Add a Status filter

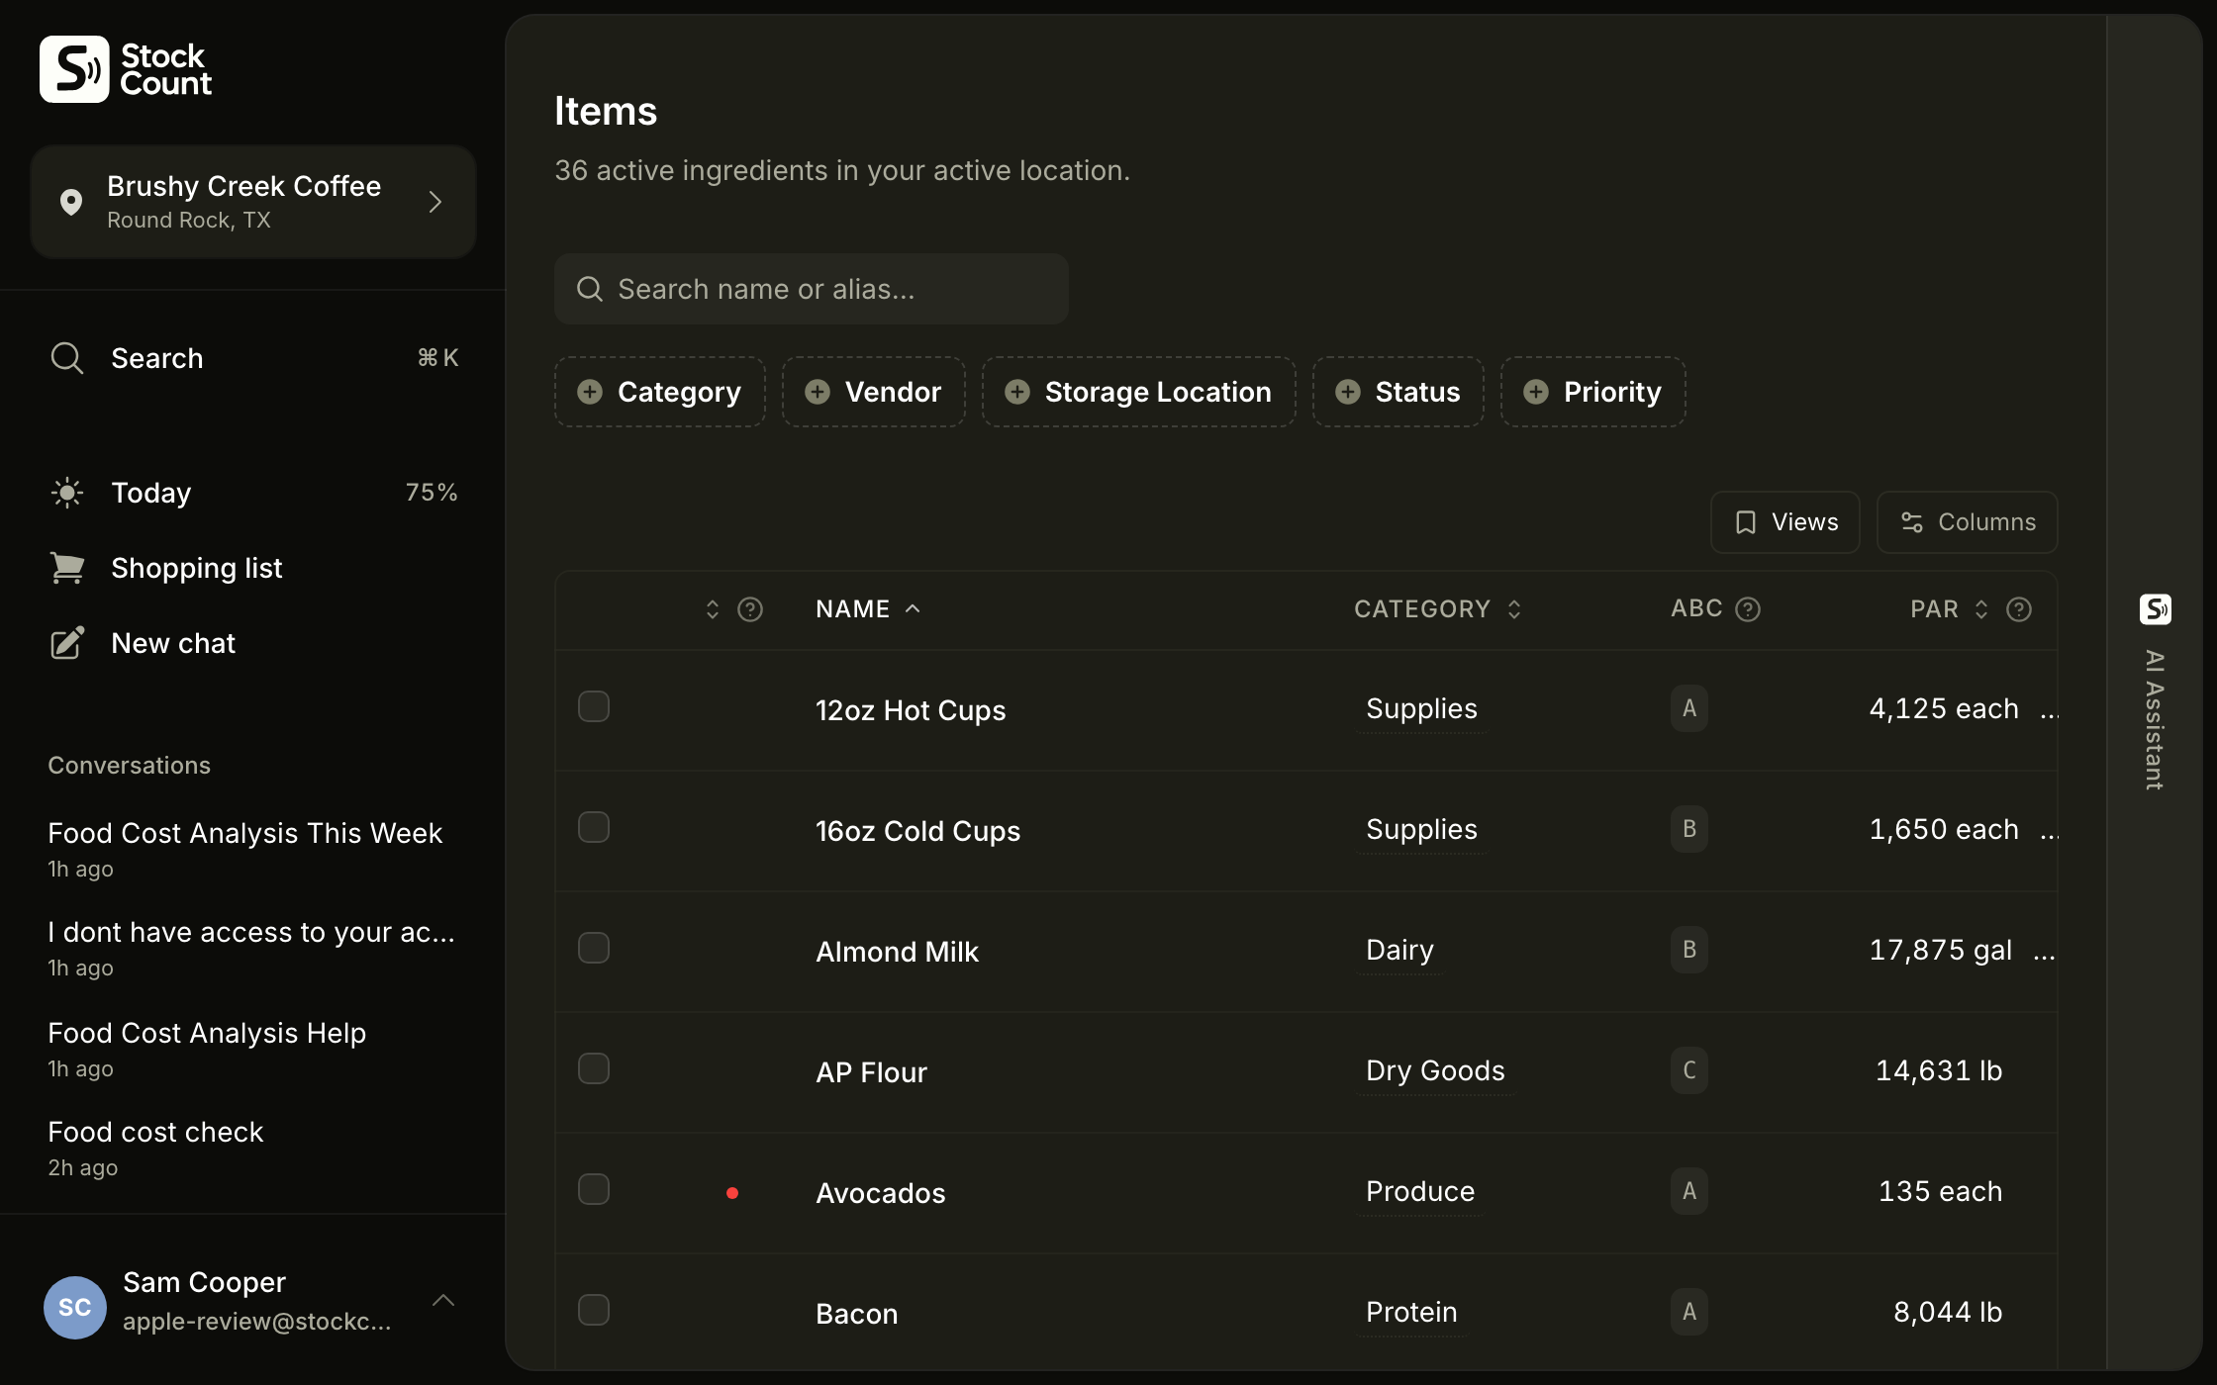pos(1398,392)
